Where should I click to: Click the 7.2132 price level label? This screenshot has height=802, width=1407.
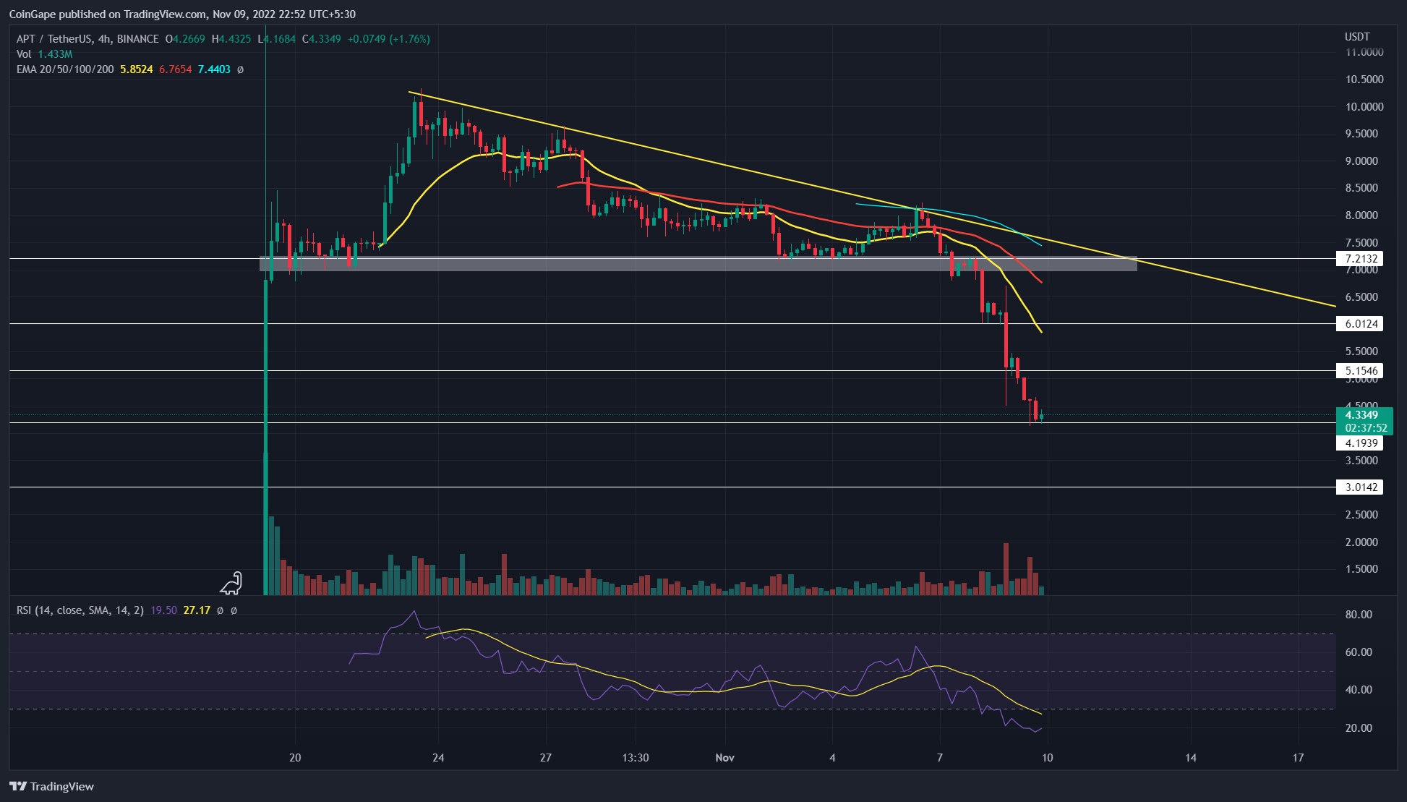pyautogui.click(x=1360, y=259)
